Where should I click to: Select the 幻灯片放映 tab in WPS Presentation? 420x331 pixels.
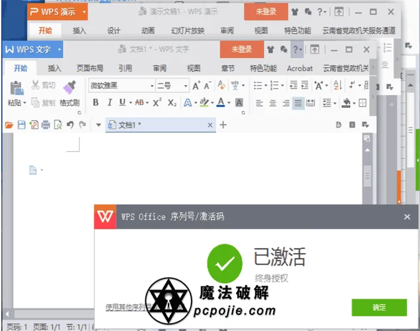click(x=188, y=31)
